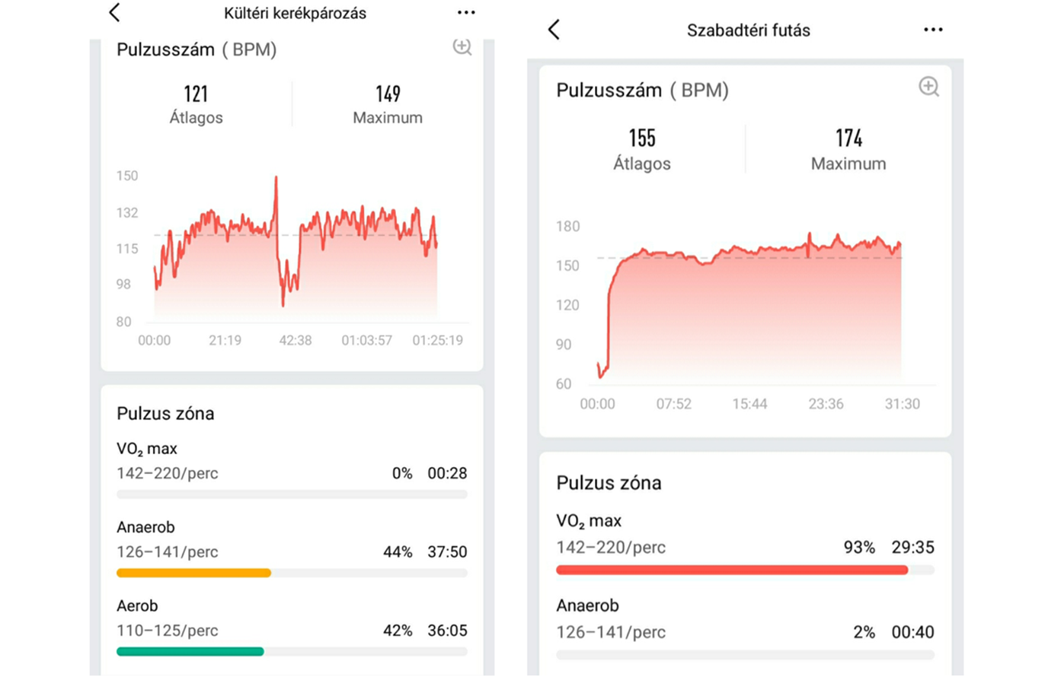Click the cycling heart rate graph

click(296, 246)
